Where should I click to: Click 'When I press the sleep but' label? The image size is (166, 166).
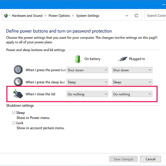45,82
